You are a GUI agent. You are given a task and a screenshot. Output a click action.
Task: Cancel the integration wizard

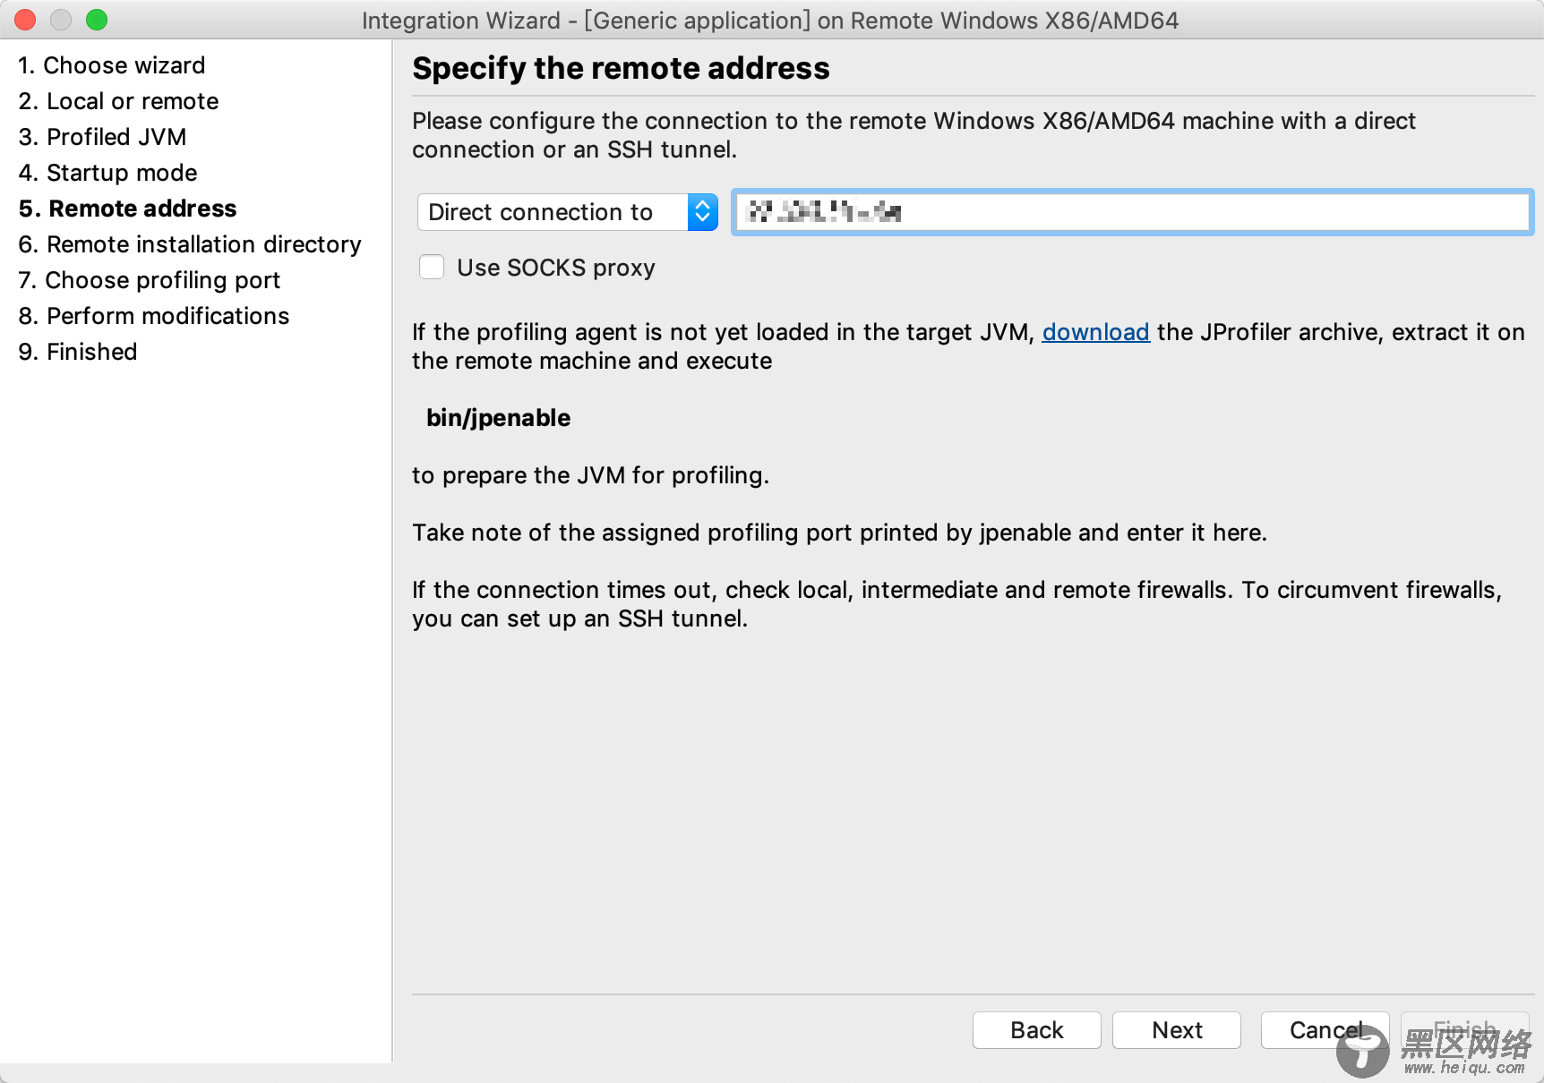point(1325,1030)
